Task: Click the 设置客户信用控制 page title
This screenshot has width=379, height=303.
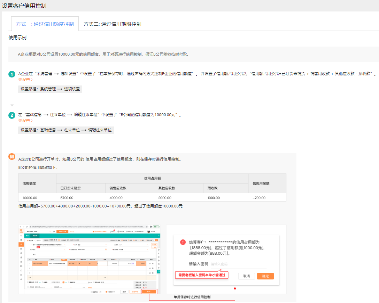Action: coord(24,6)
